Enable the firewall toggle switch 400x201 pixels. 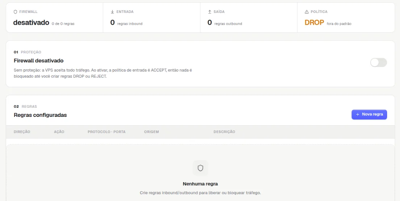coord(379,62)
